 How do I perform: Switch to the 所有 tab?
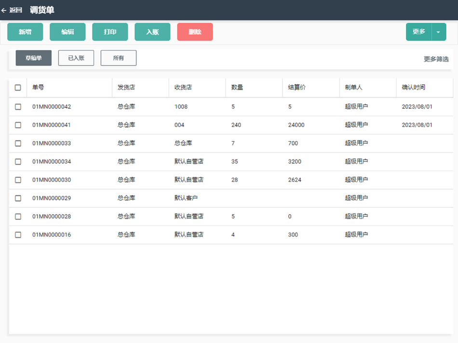coord(118,58)
